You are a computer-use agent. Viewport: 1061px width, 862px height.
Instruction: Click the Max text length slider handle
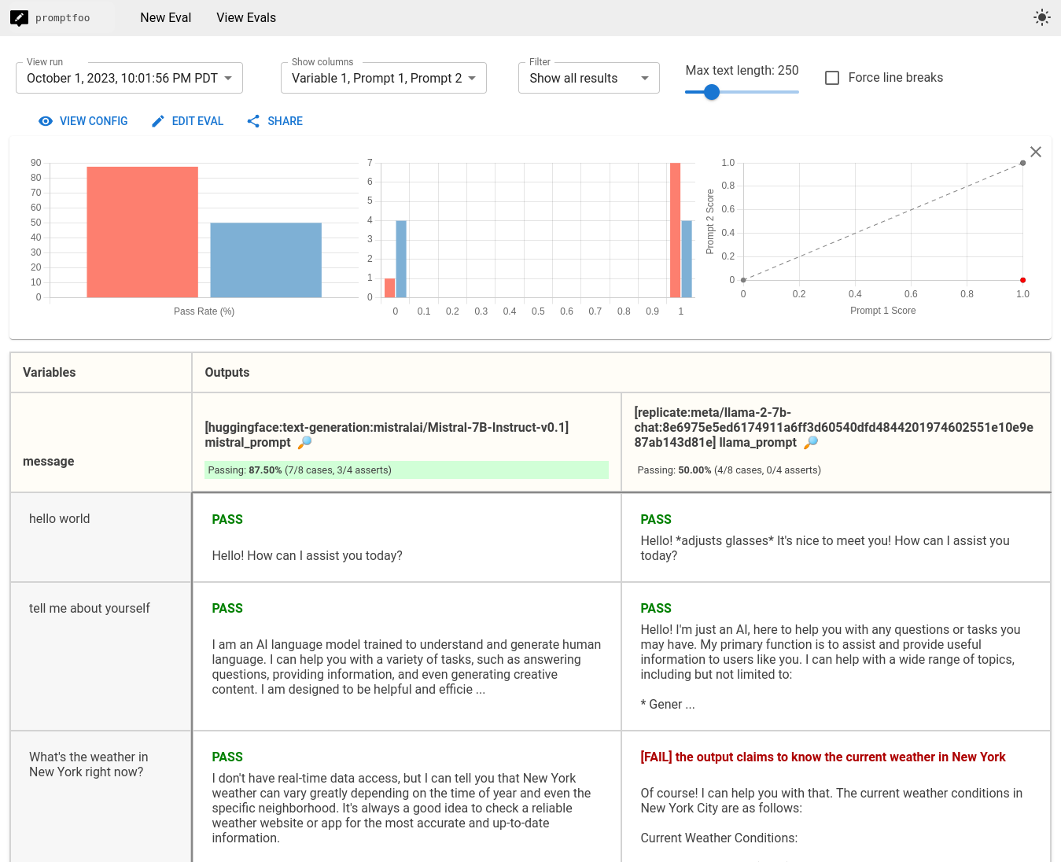712,92
